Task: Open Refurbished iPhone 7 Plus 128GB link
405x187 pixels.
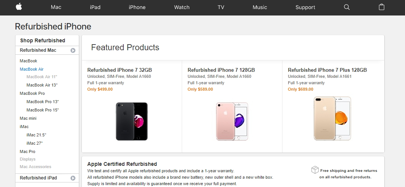Action: (327, 70)
